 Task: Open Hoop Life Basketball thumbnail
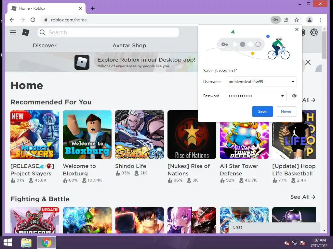[x=294, y=140]
